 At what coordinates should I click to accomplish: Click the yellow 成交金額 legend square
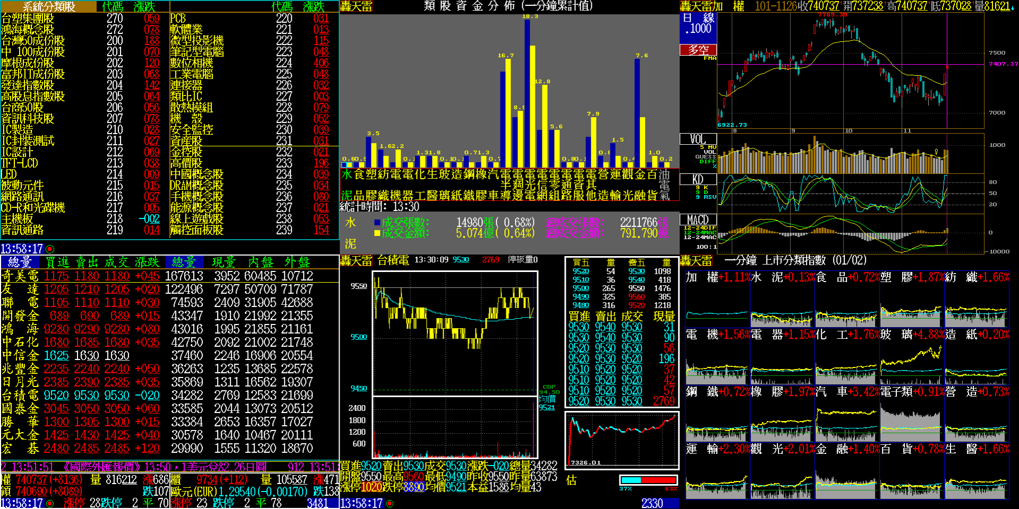pos(377,233)
